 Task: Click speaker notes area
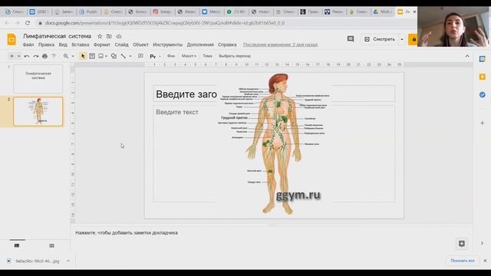point(272,233)
